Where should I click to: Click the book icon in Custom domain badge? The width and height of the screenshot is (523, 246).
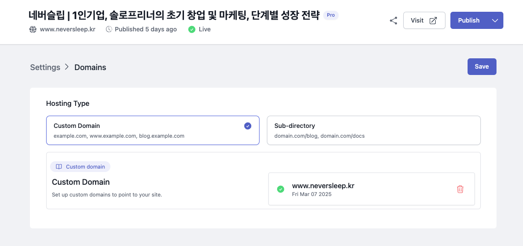[59, 167]
